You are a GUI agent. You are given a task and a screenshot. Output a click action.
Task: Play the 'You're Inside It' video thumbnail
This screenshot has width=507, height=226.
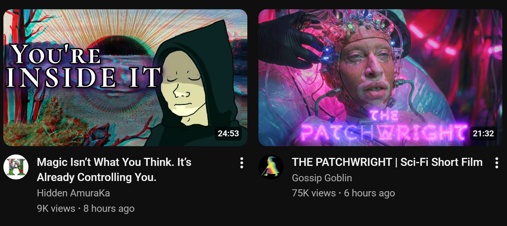point(125,78)
